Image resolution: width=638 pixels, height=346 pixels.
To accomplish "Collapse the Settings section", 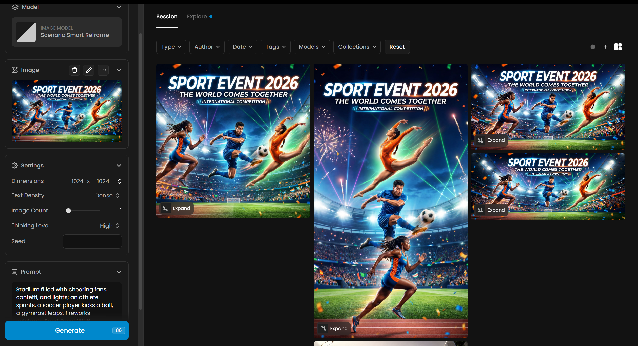I will (119, 166).
